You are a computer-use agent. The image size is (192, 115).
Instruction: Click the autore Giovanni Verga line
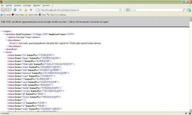pyautogui.click(x=24, y=37)
